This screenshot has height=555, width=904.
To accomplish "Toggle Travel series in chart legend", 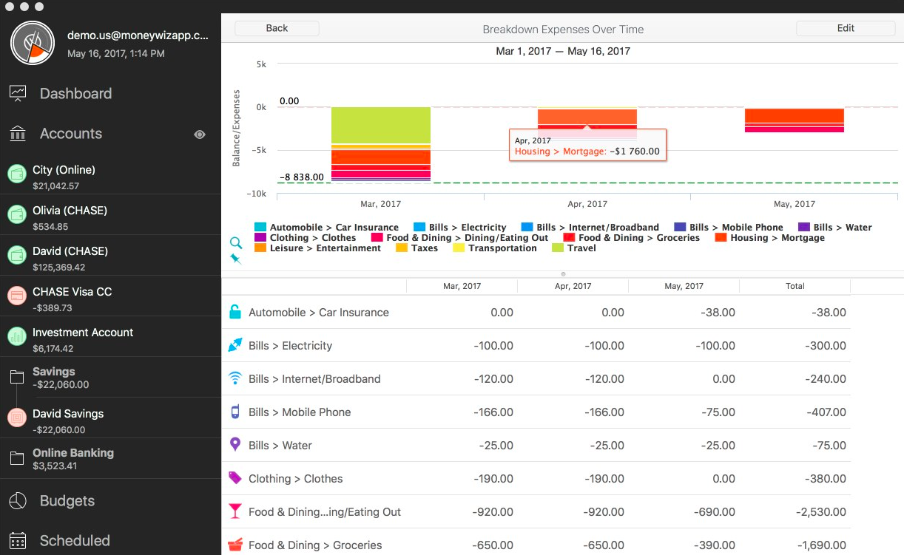I will 575,248.
